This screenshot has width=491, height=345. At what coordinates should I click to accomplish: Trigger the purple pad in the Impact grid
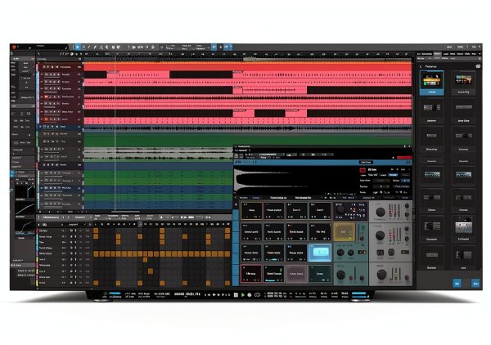coord(296,274)
